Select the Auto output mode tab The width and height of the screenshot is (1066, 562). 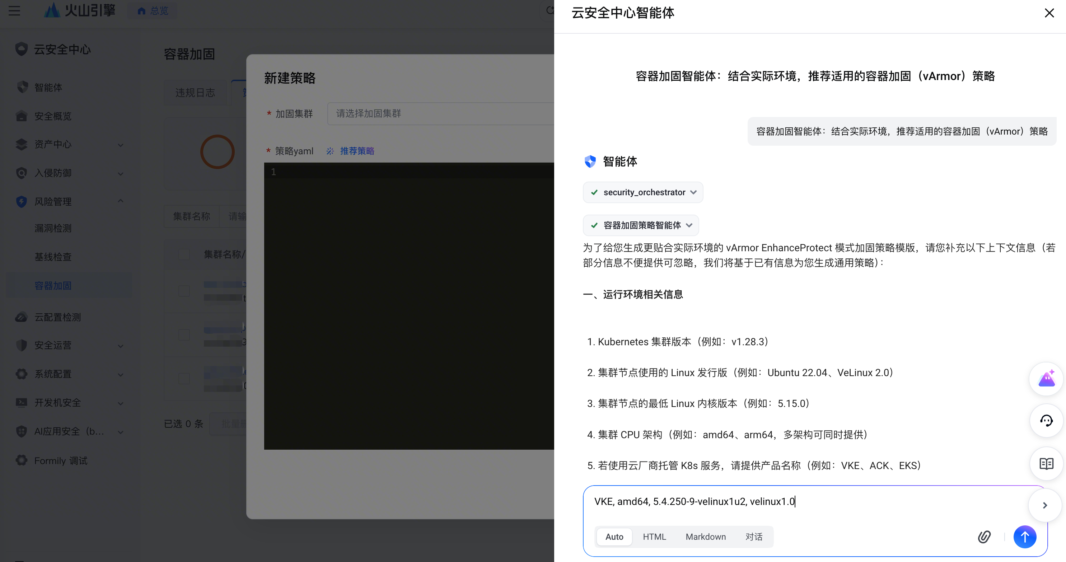click(x=614, y=537)
